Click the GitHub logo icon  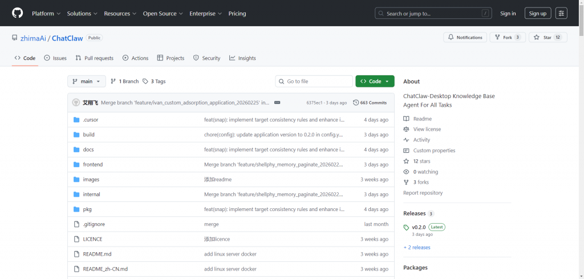point(17,13)
